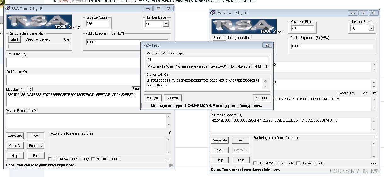
Task: Click 'Message encrypted' status line in RSA-Test
Action: [x=207, y=106]
